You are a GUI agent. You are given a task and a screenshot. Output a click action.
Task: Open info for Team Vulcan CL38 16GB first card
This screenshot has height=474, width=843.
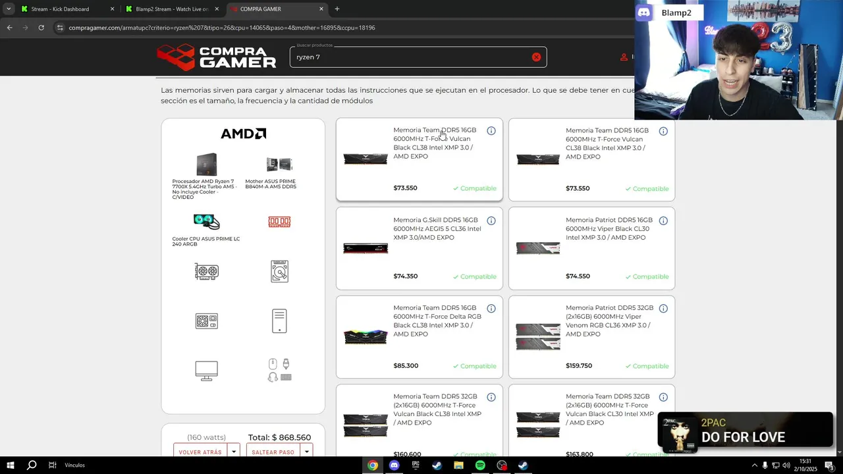[491, 131]
